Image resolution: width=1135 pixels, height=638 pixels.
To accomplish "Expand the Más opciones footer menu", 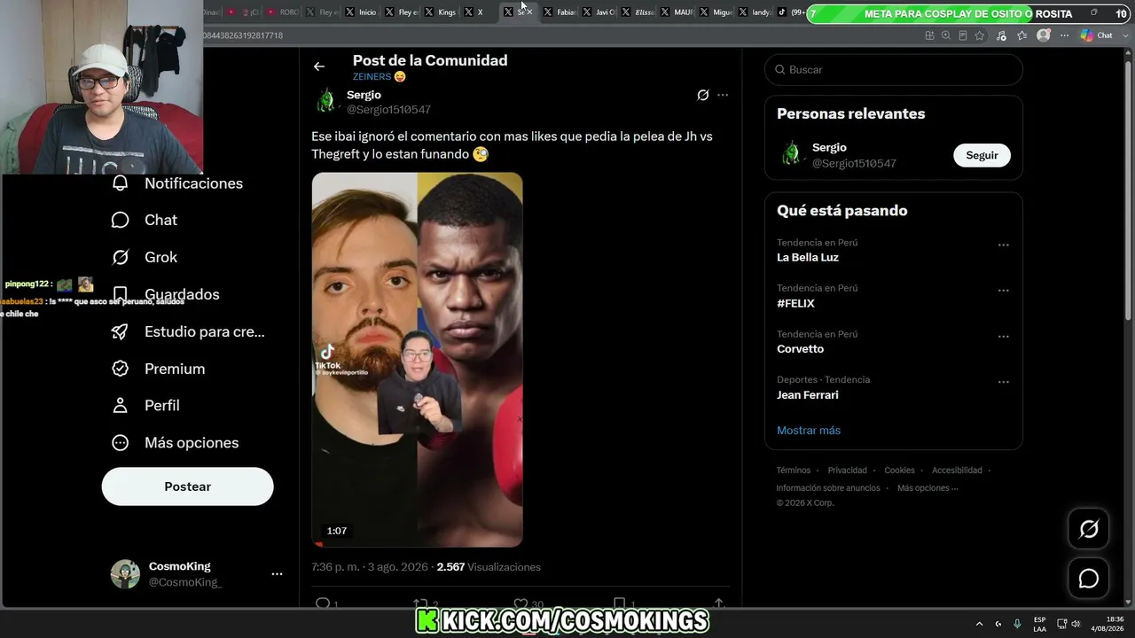I will tap(928, 488).
